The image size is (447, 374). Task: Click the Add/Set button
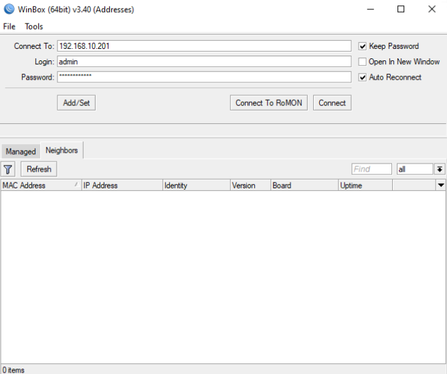click(76, 103)
